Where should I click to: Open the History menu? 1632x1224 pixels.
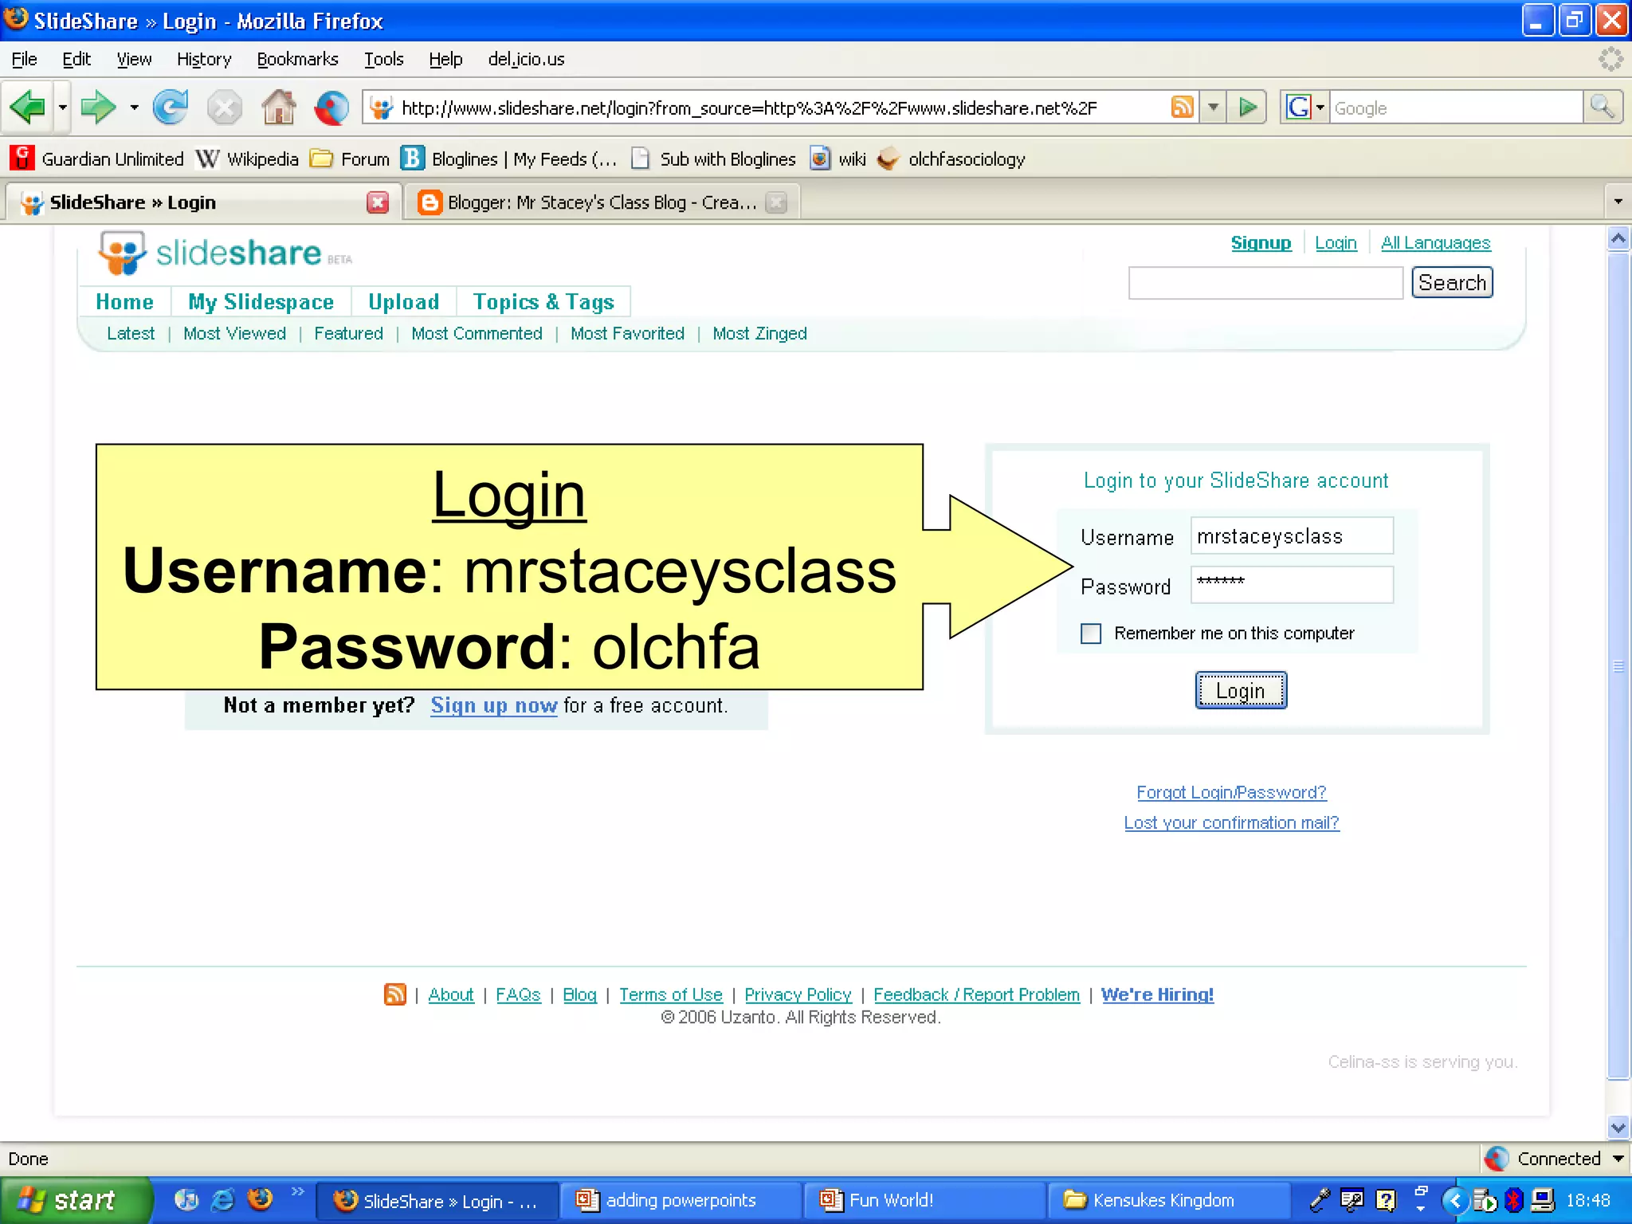click(204, 59)
